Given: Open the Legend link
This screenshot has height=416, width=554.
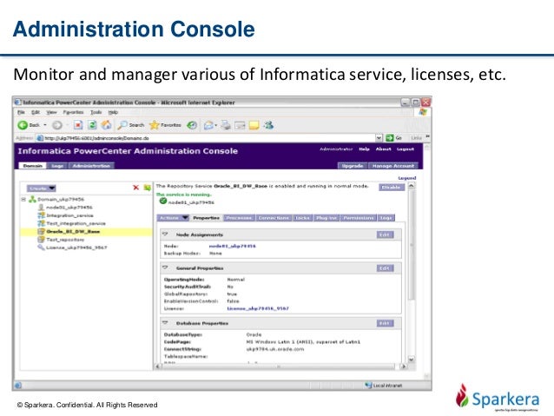Looking at the screenshot, I should (407, 178).
